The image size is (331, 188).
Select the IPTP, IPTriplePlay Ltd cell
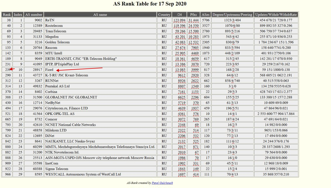(x=100, y=64)
